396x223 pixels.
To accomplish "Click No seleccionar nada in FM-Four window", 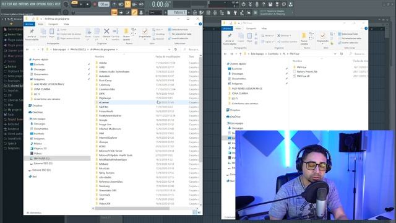I will pos(350,38).
